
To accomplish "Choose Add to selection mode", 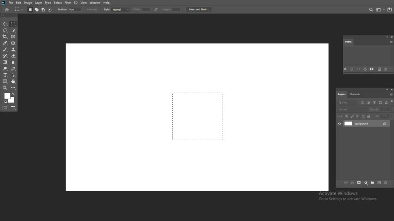I will point(37,10).
